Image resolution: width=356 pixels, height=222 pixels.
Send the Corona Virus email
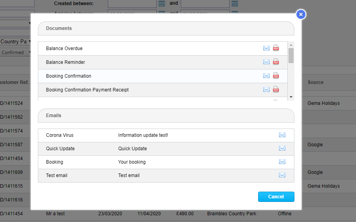pyautogui.click(x=282, y=135)
